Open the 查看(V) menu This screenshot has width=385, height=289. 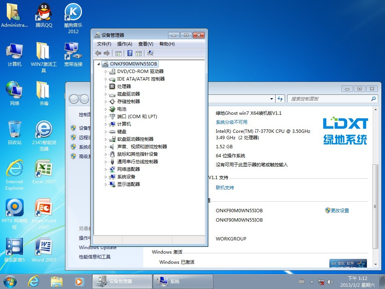tap(146, 44)
